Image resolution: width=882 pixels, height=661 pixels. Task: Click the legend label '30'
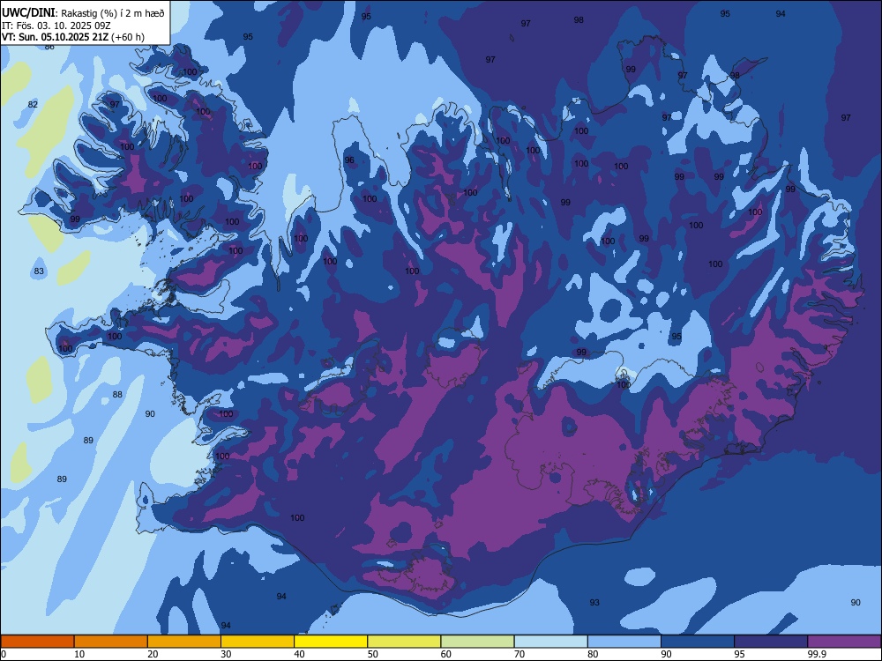click(226, 654)
